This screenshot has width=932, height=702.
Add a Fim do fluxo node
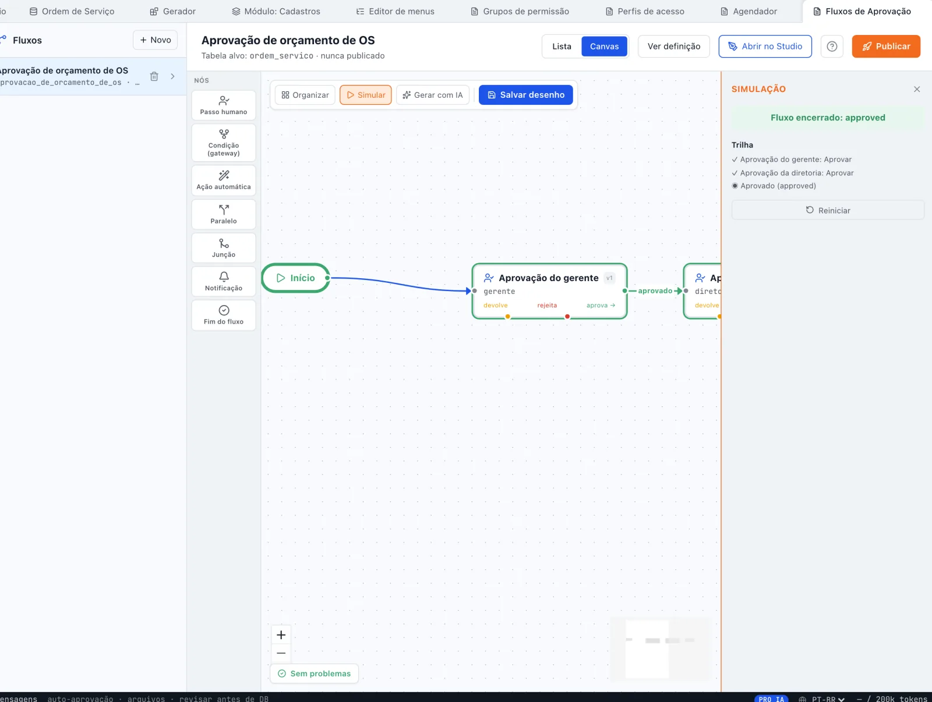click(224, 315)
